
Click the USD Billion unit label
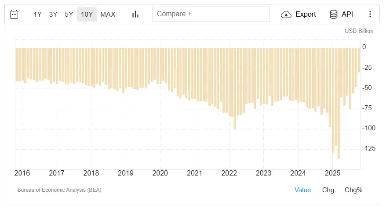pyautogui.click(x=359, y=31)
